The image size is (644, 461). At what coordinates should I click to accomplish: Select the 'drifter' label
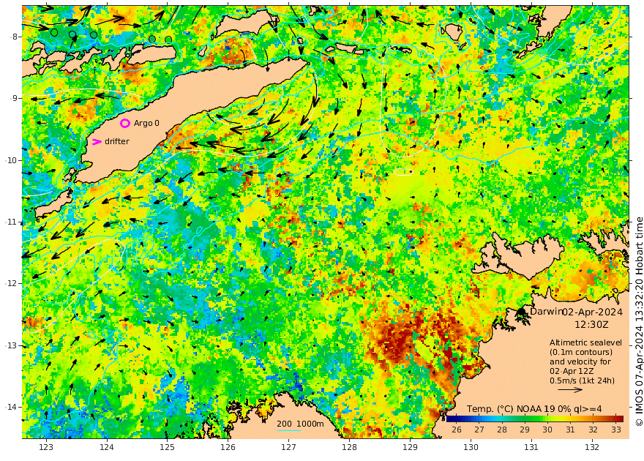tap(117, 141)
